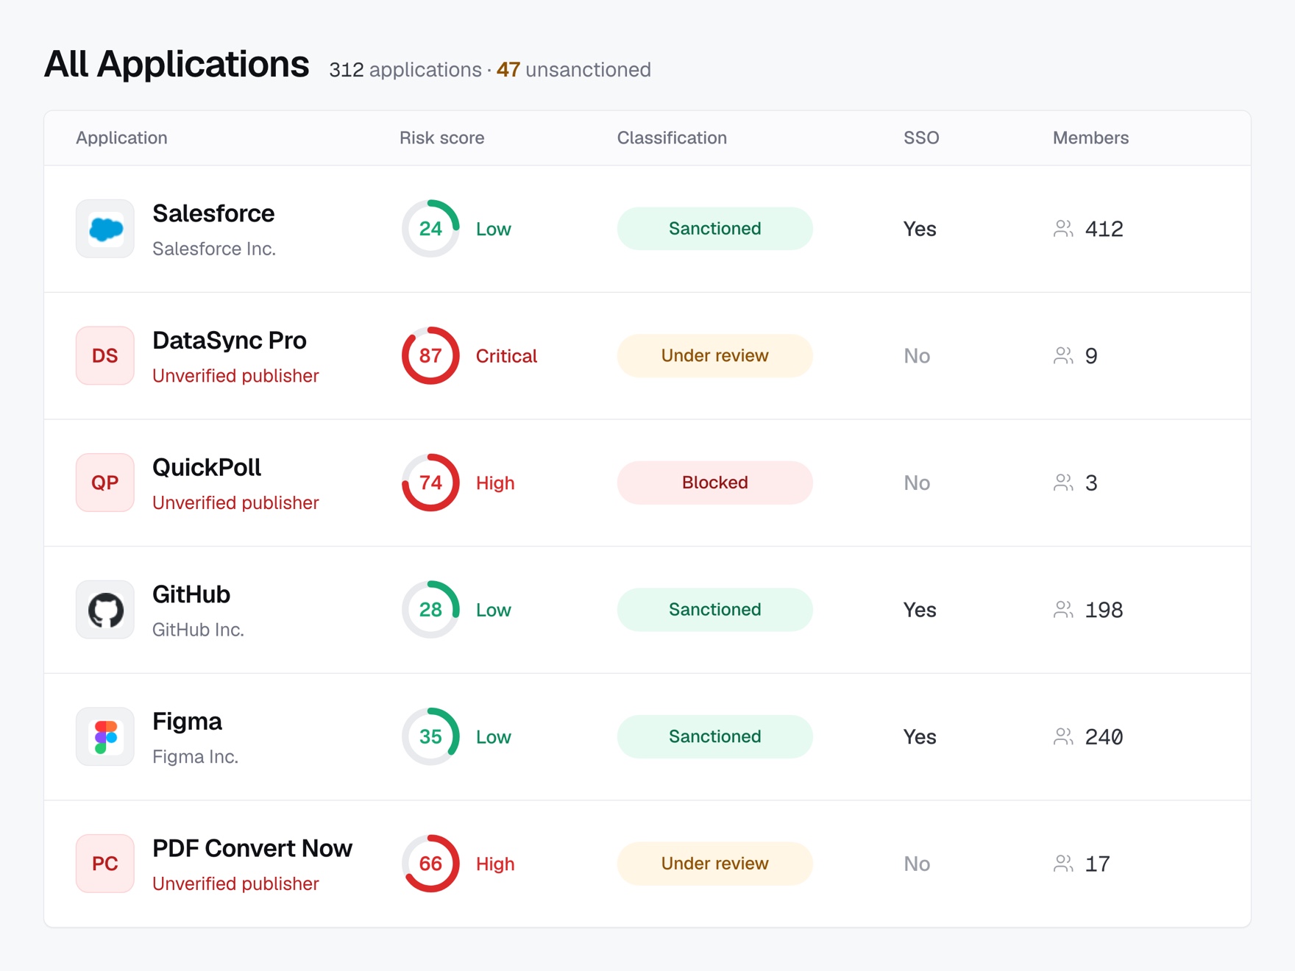Viewport: 1295px width, 971px height.
Task: Open the QuickPoll application name
Action: pyautogui.click(x=207, y=468)
